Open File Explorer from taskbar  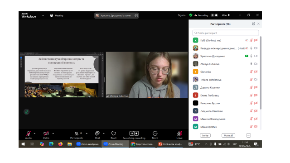coord(69,144)
